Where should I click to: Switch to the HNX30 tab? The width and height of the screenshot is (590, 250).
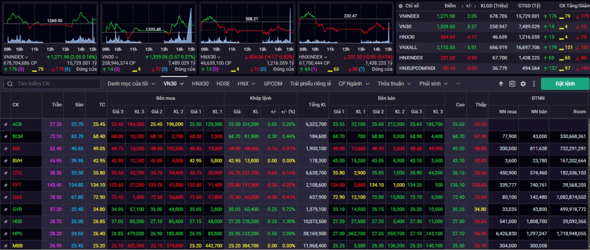click(200, 83)
